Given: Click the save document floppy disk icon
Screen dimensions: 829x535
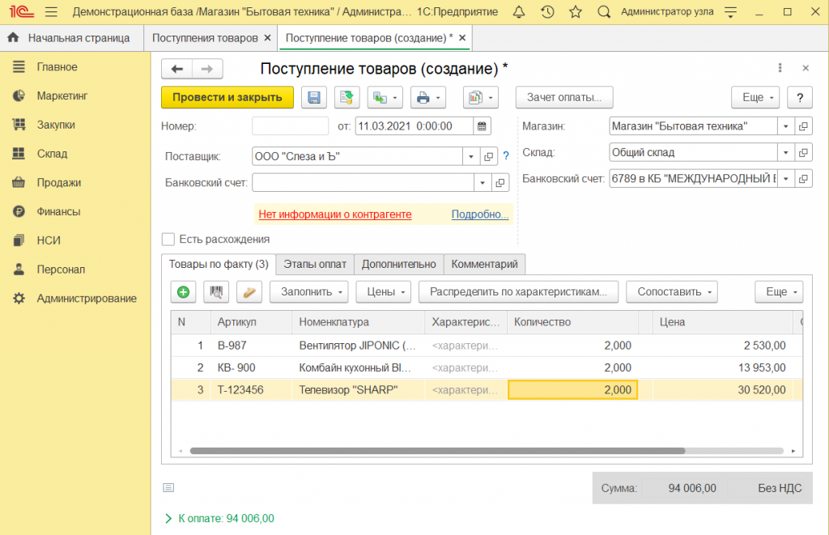Looking at the screenshot, I should [x=314, y=98].
